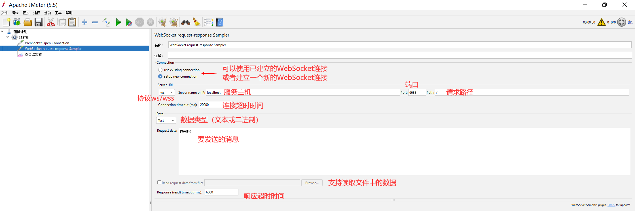Click the 注释 comment input field

pos(400,55)
